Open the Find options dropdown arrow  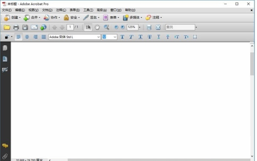[196, 27]
